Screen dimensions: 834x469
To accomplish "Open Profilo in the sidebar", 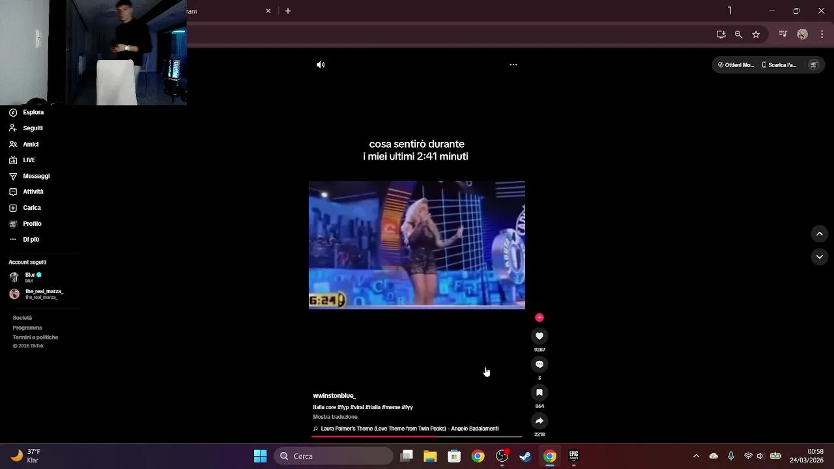I will click(27, 223).
